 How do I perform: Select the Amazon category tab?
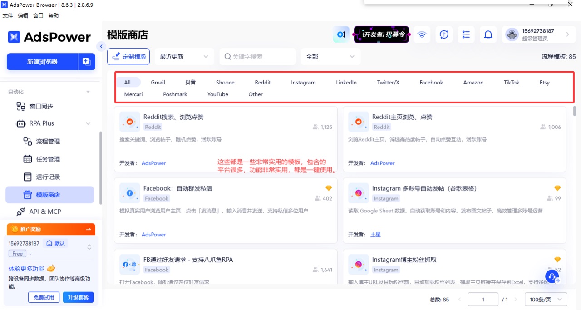(473, 82)
